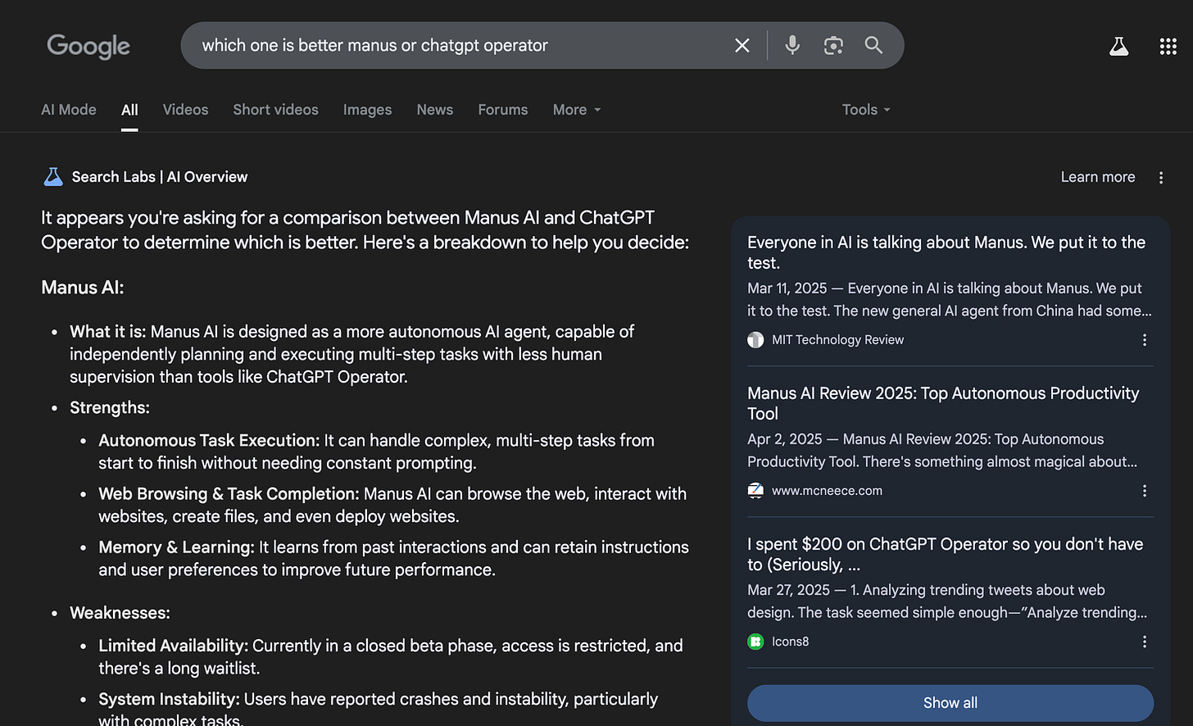Open options for Icons8 source
Screen dimensions: 1193x726
[1145, 642]
